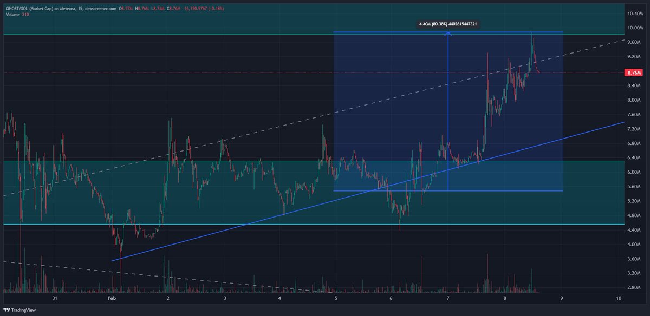Click date label 6 on time axis
Image resolution: width=650 pixels, height=316 pixels.
[x=392, y=298]
